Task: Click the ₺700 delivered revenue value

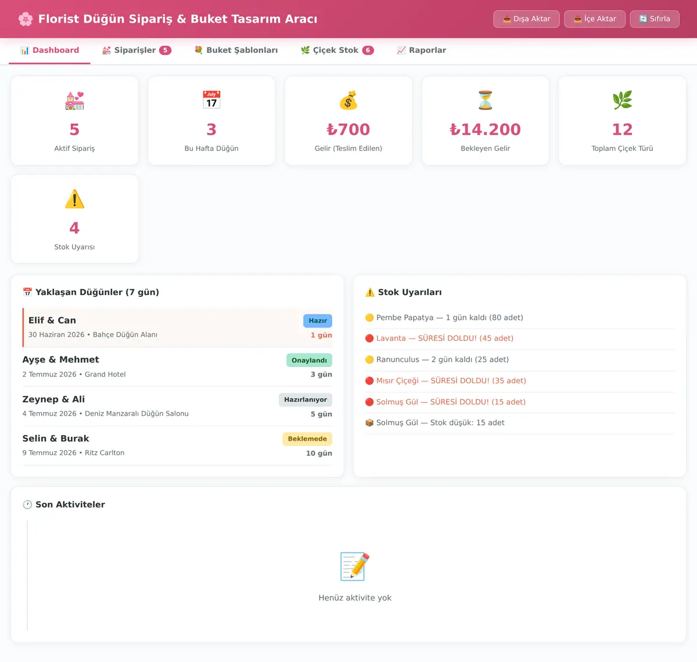Action: coord(348,129)
